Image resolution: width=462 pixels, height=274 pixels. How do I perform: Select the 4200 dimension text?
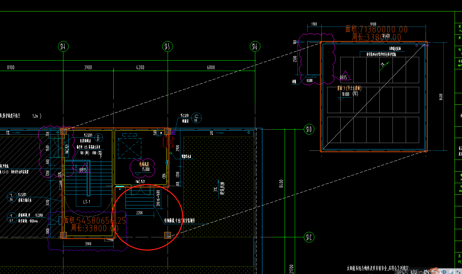[140, 67]
